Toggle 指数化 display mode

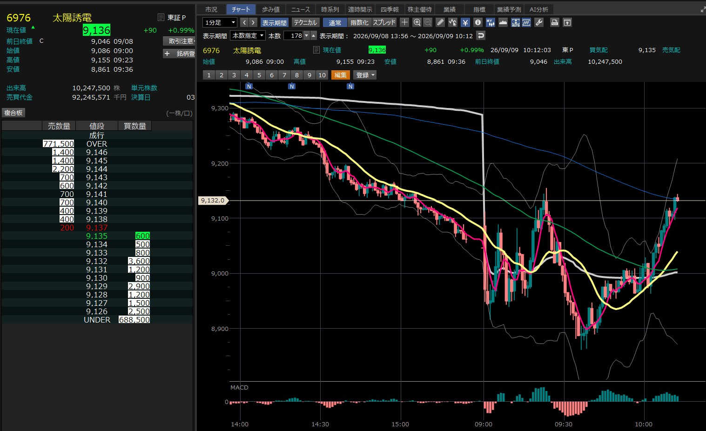(360, 22)
